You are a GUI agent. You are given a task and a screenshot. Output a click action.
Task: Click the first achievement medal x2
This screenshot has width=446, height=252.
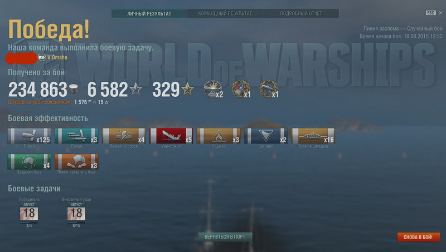(213, 90)
